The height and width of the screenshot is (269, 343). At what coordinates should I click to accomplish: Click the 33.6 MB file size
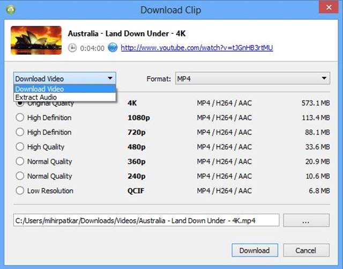click(318, 147)
